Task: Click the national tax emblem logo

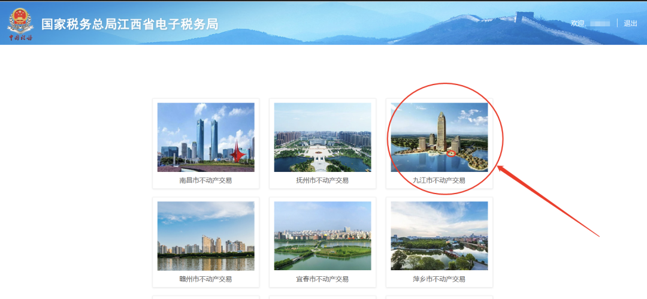Action: pos(20,20)
